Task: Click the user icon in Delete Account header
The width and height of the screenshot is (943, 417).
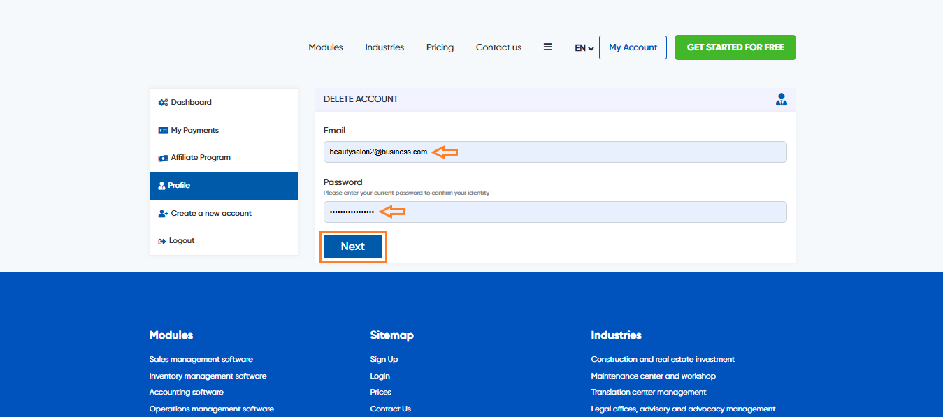Action: pyautogui.click(x=781, y=99)
